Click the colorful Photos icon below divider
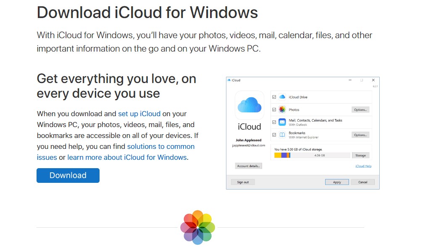Image resolution: width=423 pixels, height=247 pixels. [198, 227]
